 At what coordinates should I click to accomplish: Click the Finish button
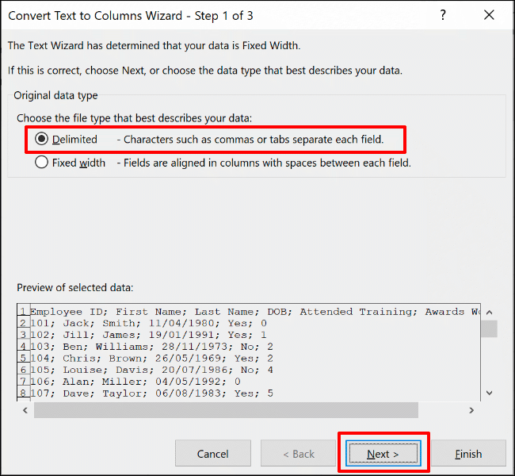468,454
